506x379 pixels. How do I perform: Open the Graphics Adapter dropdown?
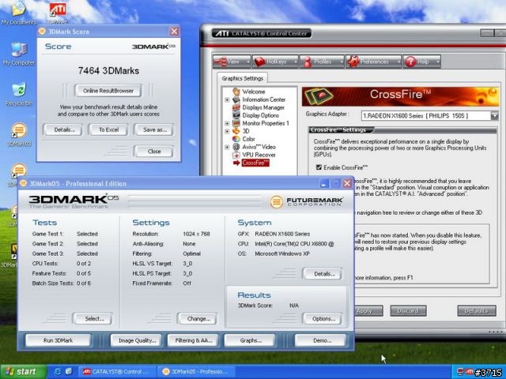pyautogui.click(x=494, y=116)
